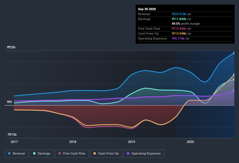Jump to the 2020 x-axis label
239x163 pixels.
tap(190, 142)
